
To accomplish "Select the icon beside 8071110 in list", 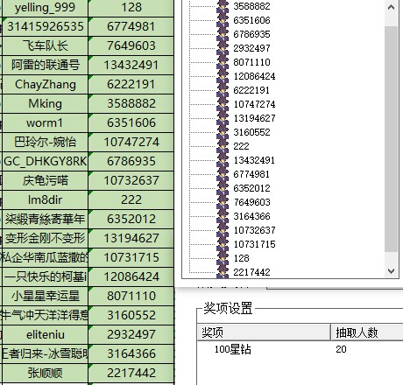I will pos(223,62).
